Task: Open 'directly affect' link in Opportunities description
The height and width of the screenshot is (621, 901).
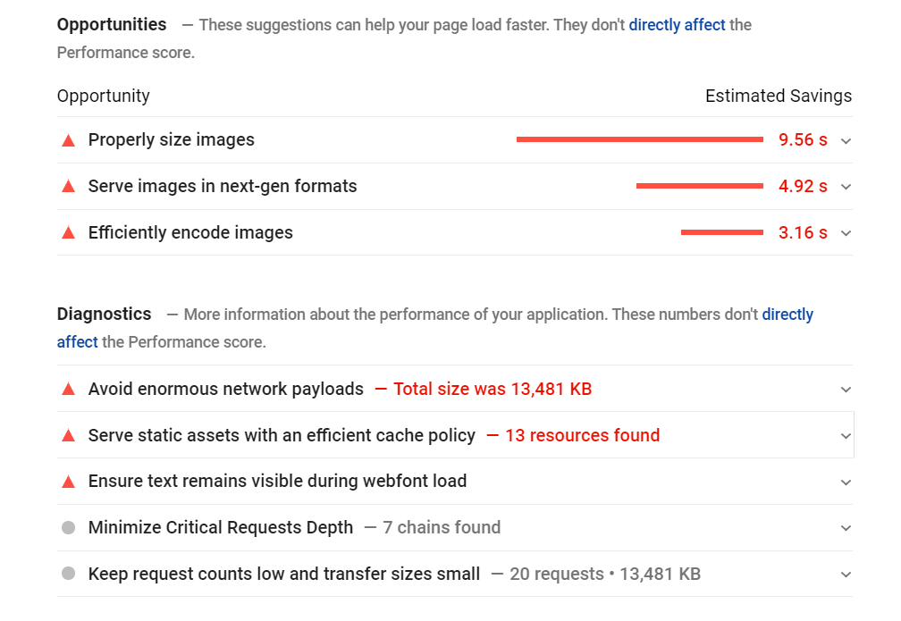Action: [677, 25]
